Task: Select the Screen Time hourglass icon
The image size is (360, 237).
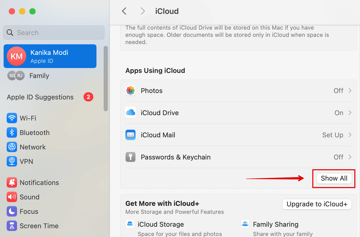Action: (x=12, y=226)
